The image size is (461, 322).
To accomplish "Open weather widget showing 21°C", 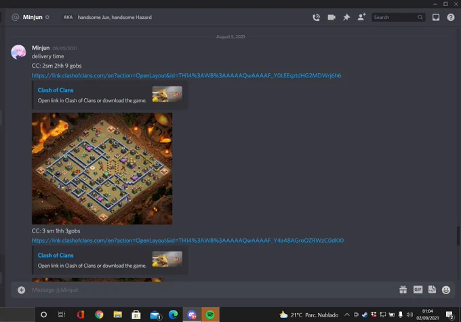I will pos(308,315).
